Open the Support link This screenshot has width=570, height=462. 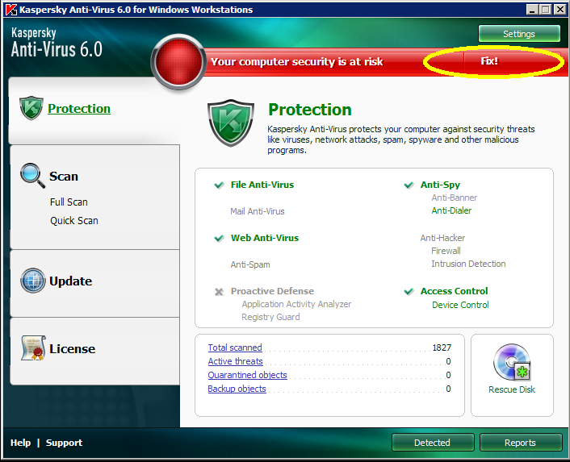coord(64,443)
